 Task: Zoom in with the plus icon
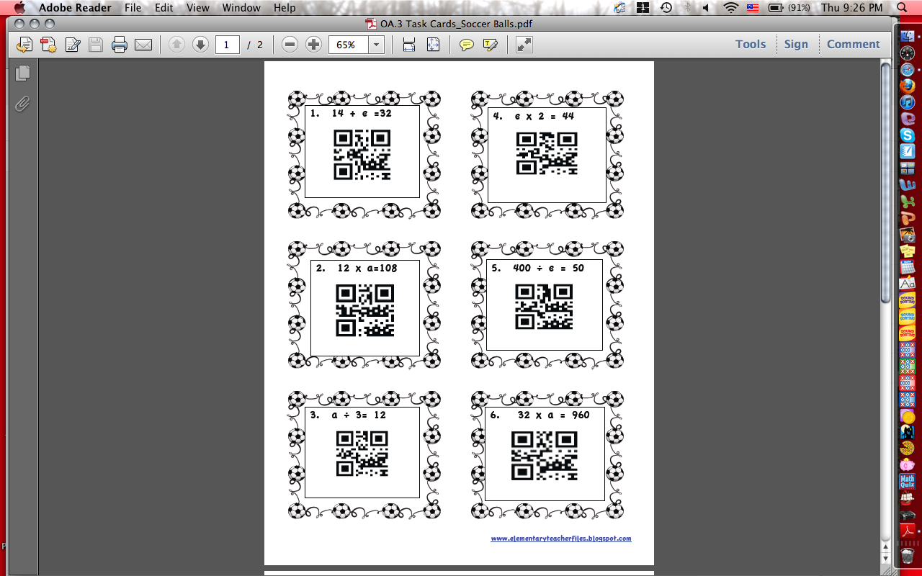313,44
